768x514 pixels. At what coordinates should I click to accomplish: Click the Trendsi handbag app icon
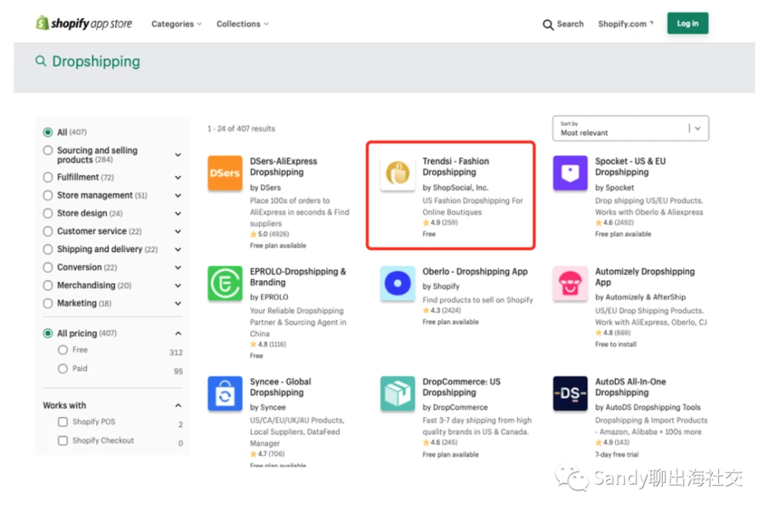coord(397,173)
